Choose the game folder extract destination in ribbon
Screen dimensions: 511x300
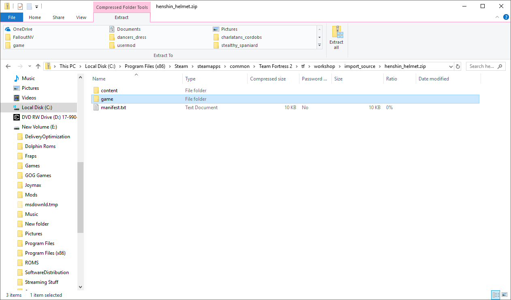click(x=15, y=45)
